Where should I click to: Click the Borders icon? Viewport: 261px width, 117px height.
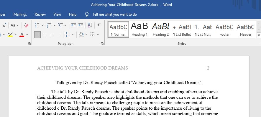pos(93,34)
